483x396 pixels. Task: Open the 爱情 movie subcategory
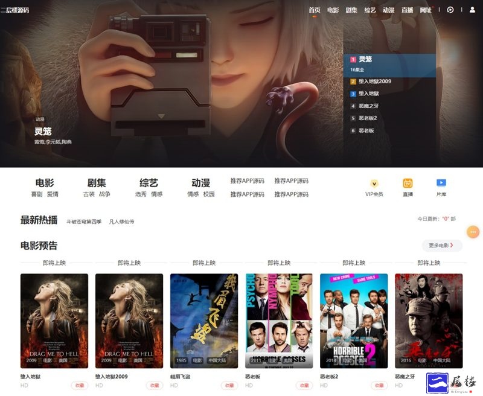pyautogui.click(x=53, y=194)
